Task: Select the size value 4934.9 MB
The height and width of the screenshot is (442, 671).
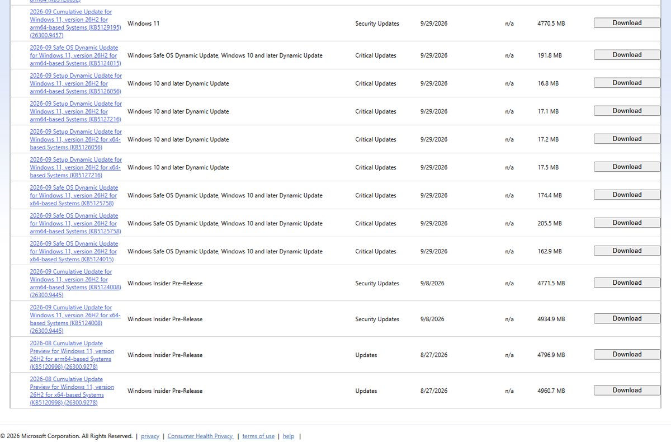Action: click(x=551, y=319)
